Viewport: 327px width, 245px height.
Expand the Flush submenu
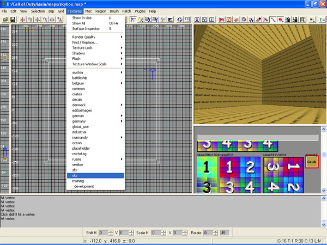tap(96, 59)
